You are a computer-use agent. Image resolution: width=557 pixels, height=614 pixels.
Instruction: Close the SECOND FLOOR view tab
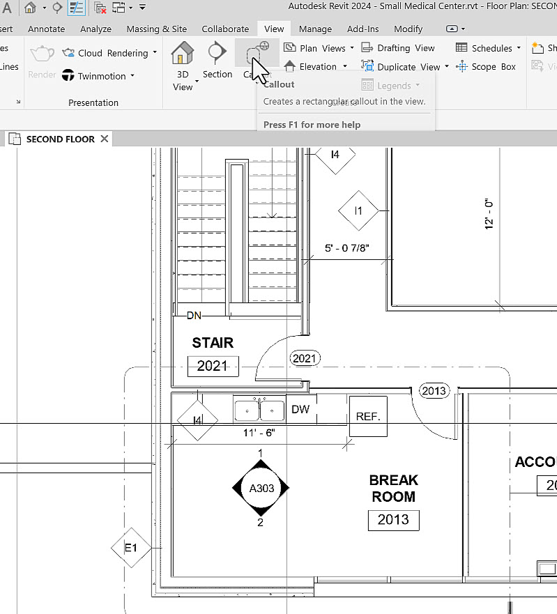pos(104,139)
